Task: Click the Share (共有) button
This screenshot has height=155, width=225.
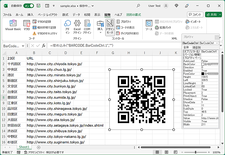Action: (212, 15)
